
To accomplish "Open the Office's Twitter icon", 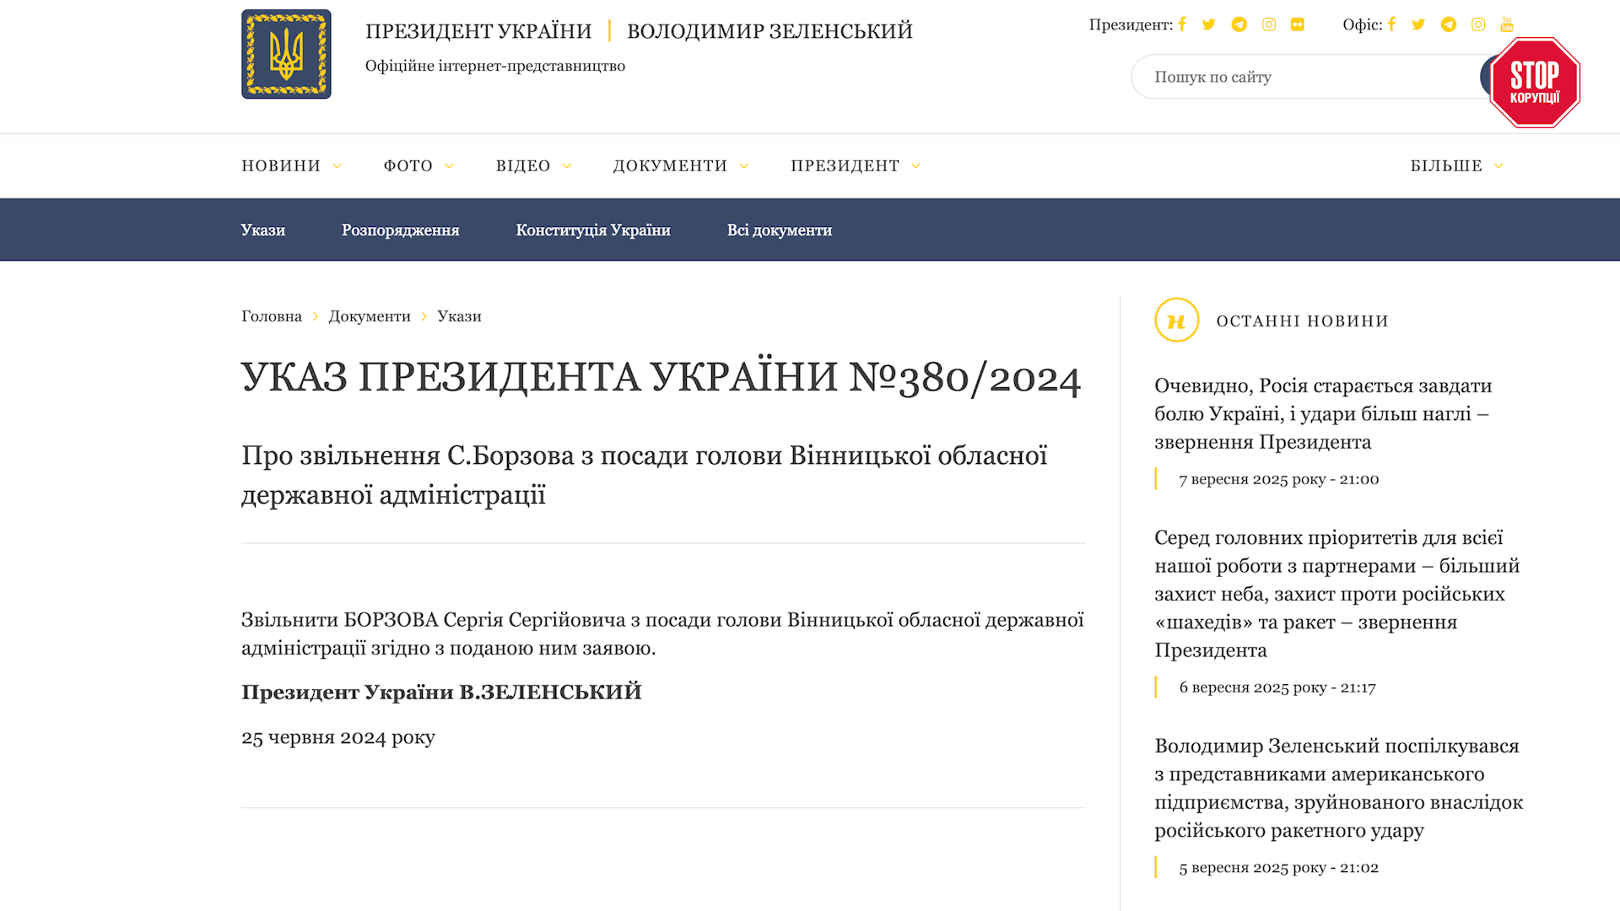I will [1418, 24].
